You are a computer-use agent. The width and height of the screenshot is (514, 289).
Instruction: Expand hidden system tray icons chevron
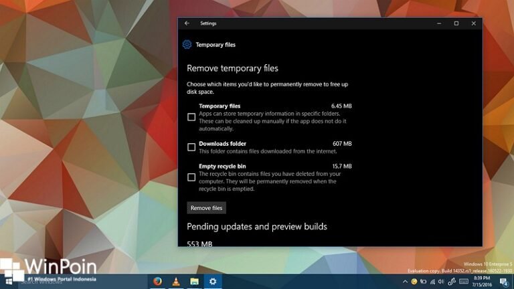(405, 282)
